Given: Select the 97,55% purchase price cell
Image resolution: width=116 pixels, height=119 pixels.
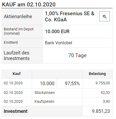Looking at the screenshot, I should [x=69, y=84].
